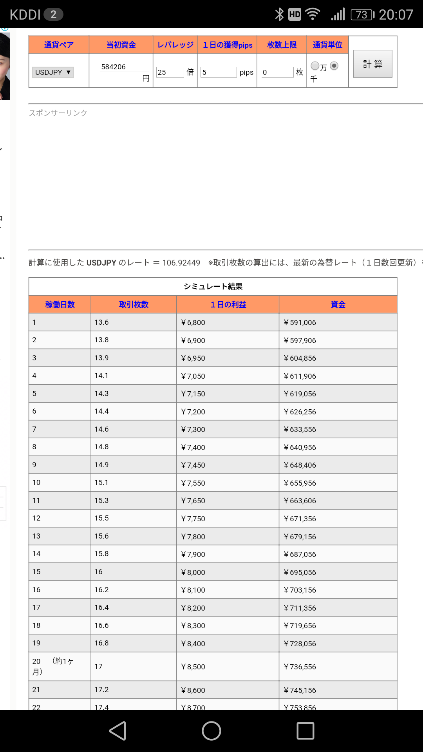Viewport: 423px width, 752px height.
Task: Click the 1日の獲得pips header link
Action: pos(227,45)
